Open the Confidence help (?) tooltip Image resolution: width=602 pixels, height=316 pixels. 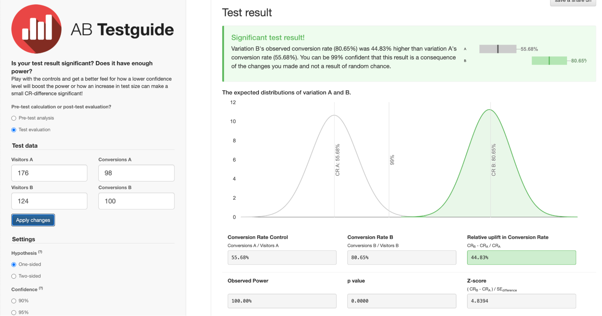tap(40, 288)
